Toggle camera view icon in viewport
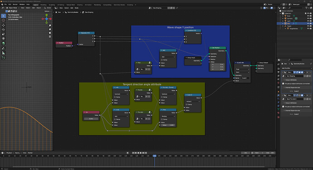The height and width of the screenshot is (170, 313). coord(50,33)
